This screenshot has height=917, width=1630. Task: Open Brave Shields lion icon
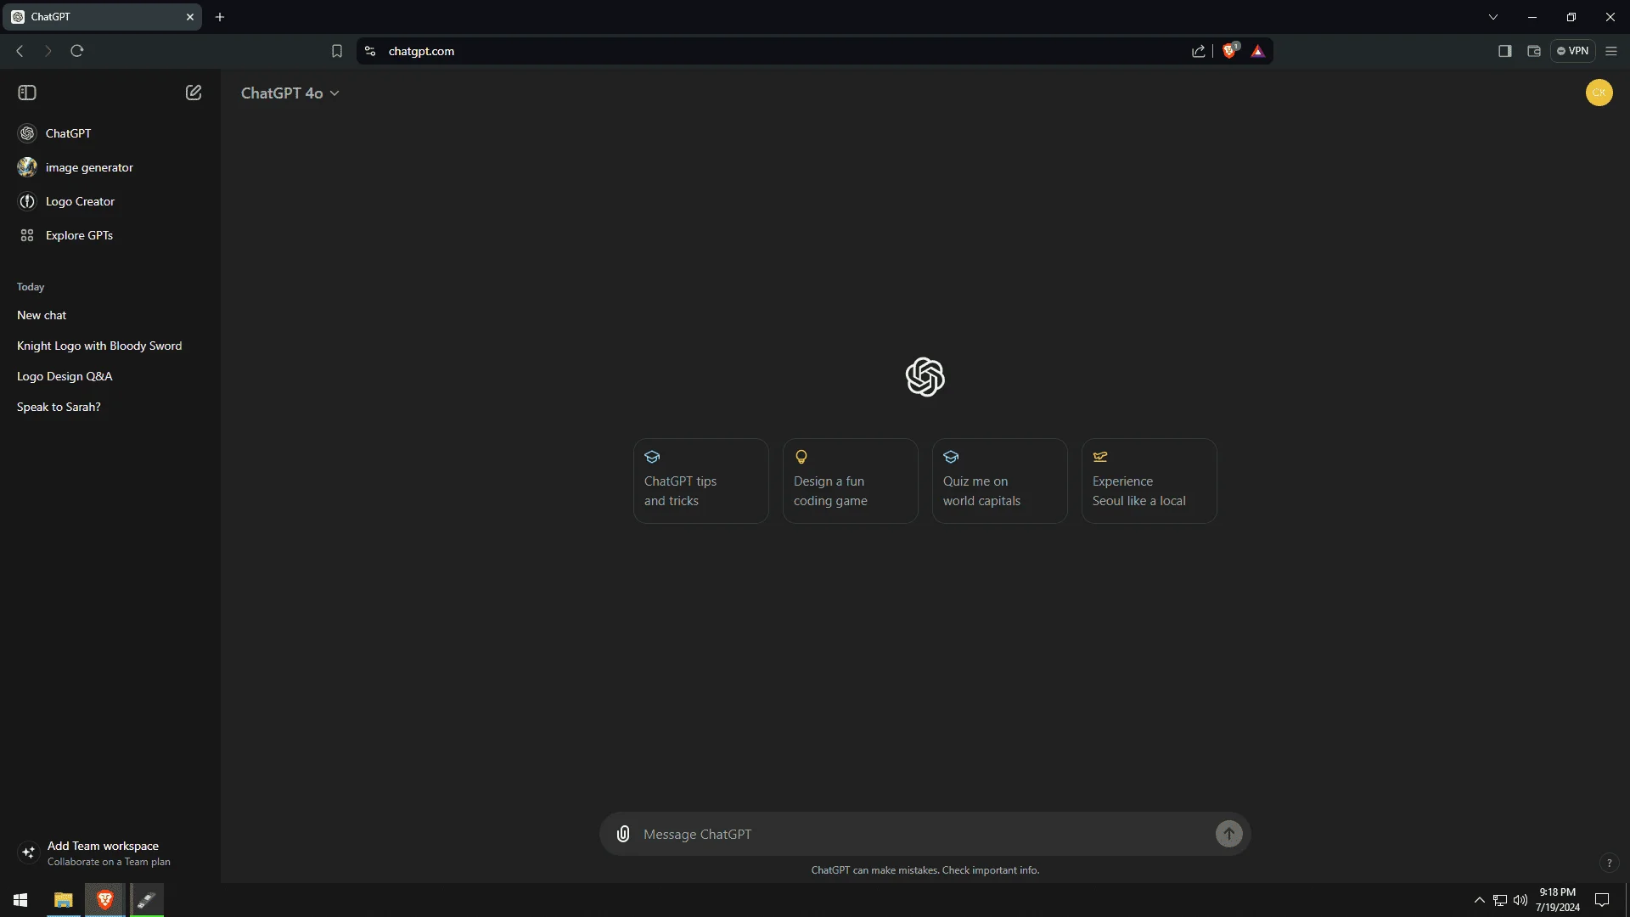(1230, 51)
